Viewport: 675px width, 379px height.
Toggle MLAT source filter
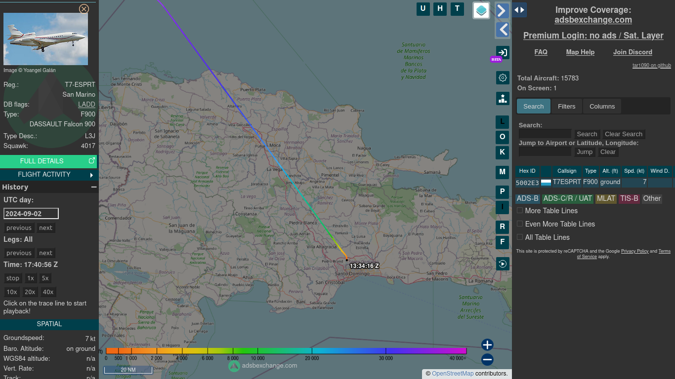[606, 198]
